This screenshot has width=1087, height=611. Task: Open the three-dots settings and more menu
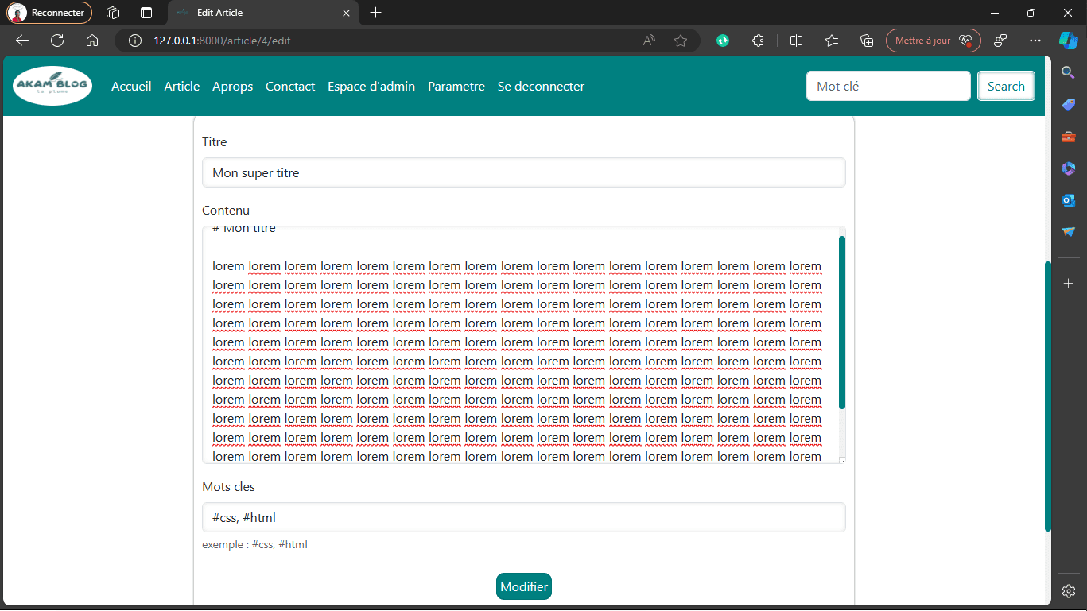coord(1035,41)
